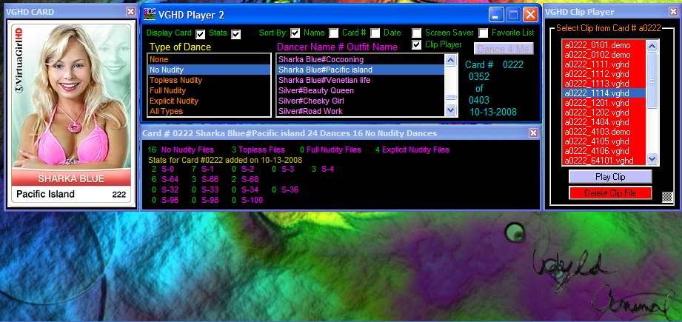Uncheck the Display Card checkbox
682x322 pixels.
pyautogui.click(x=201, y=34)
